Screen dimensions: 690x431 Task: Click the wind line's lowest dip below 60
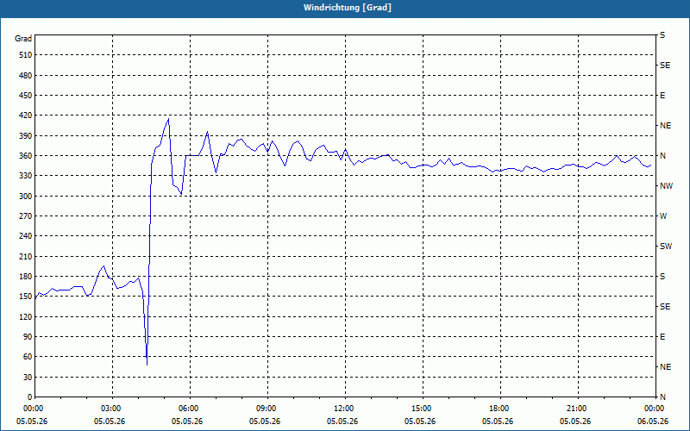coord(147,365)
